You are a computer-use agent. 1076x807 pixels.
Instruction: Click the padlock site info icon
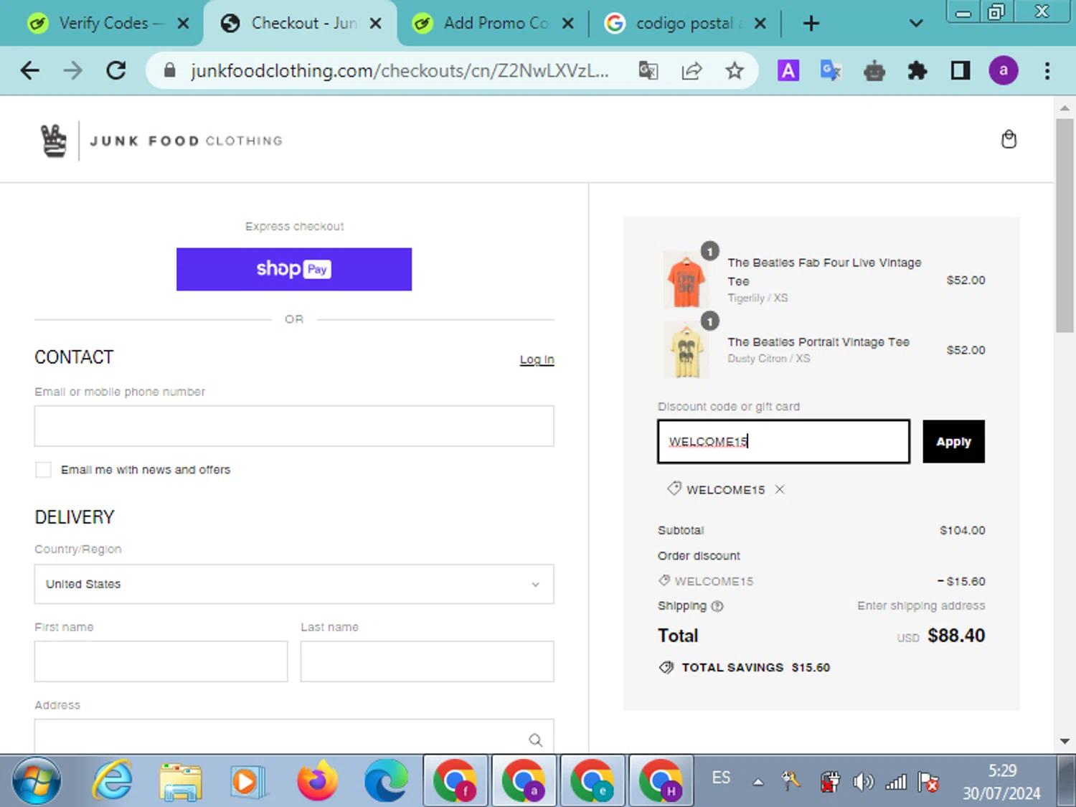pyautogui.click(x=169, y=70)
